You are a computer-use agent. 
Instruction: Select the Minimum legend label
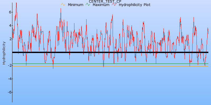click(x=75, y=5)
